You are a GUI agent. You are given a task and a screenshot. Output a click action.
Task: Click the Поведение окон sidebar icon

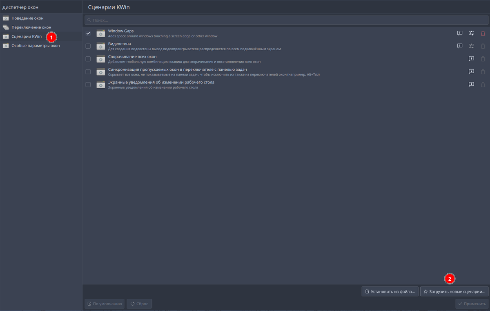[6, 18]
